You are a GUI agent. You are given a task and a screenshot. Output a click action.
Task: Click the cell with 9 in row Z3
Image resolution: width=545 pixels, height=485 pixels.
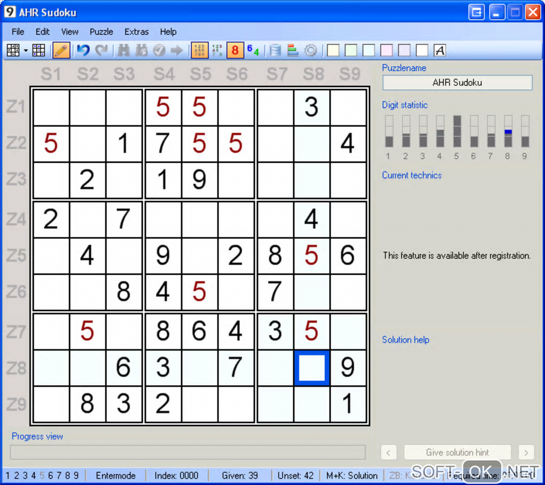[199, 180]
